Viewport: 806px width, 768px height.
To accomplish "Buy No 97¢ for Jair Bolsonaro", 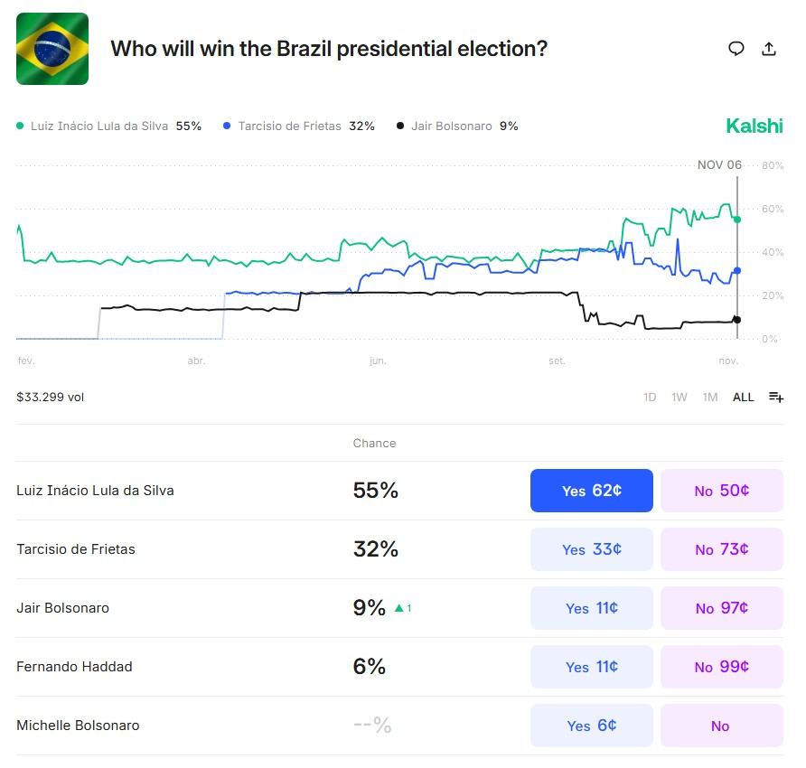I will tap(721, 608).
